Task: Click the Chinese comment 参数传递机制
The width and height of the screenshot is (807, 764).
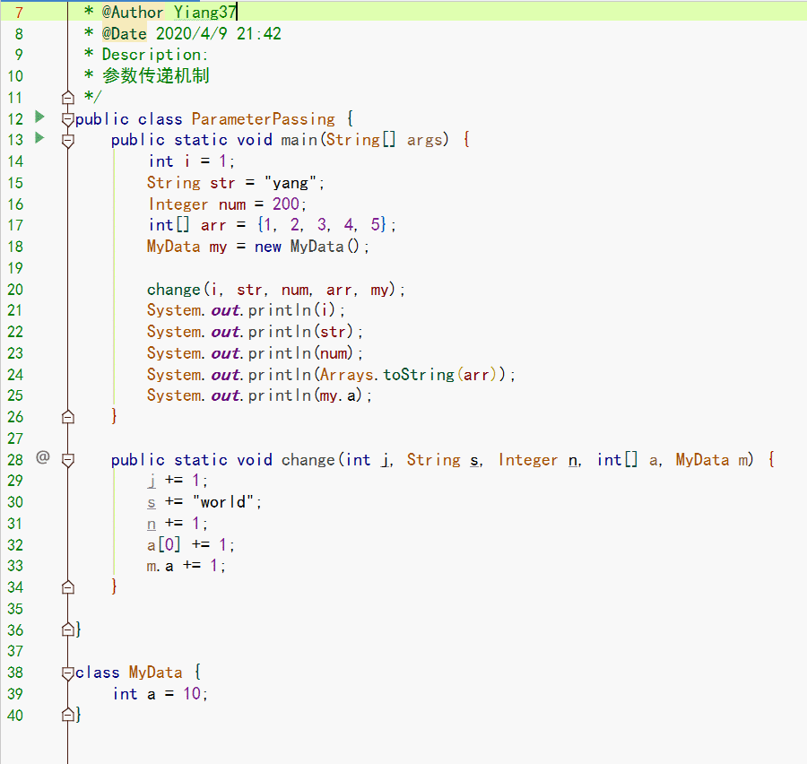Action: [x=155, y=75]
